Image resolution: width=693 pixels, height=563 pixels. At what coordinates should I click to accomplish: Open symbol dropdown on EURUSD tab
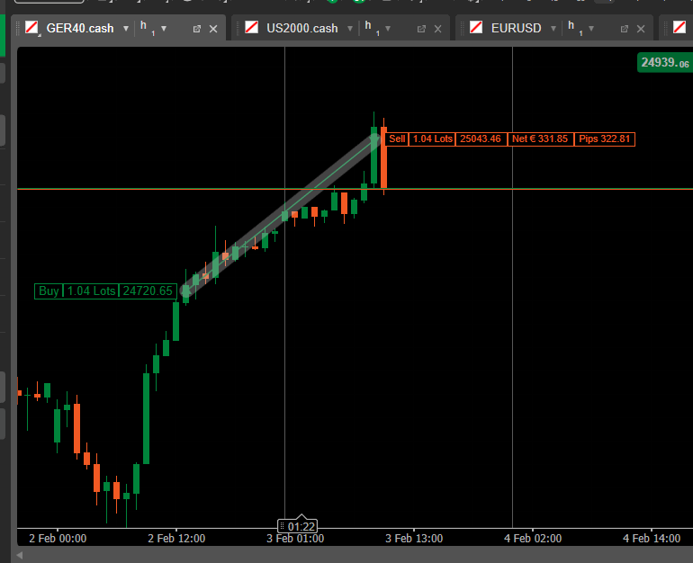553,29
